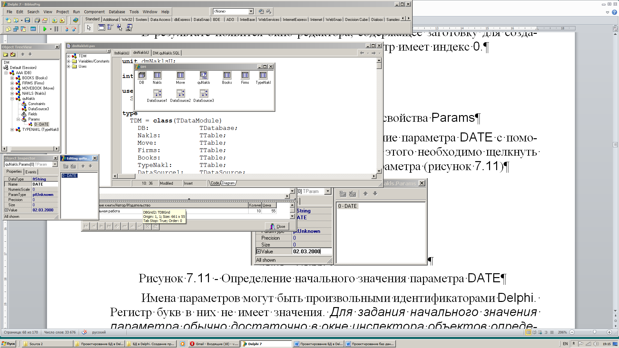The width and height of the screenshot is (619, 348).
Task: Toggle the Pause program button
Action: pyautogui.click(x=56, y=29)
